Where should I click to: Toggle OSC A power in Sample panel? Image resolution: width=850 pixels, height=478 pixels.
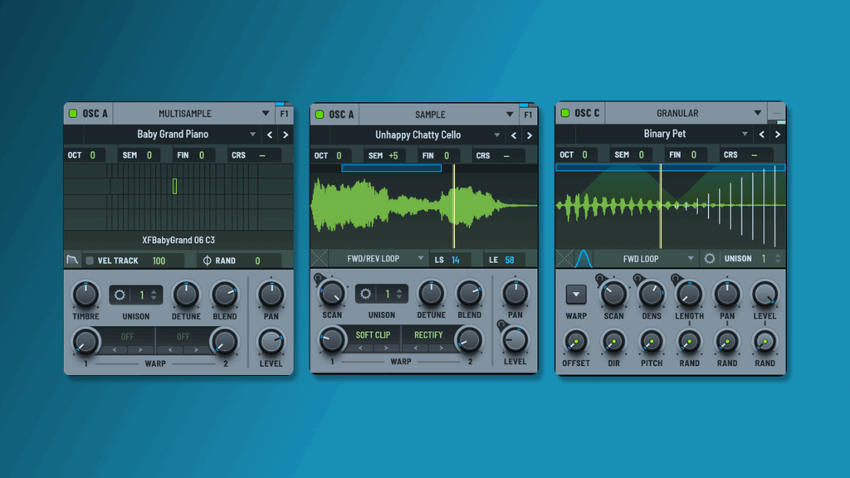coord(320,115)
